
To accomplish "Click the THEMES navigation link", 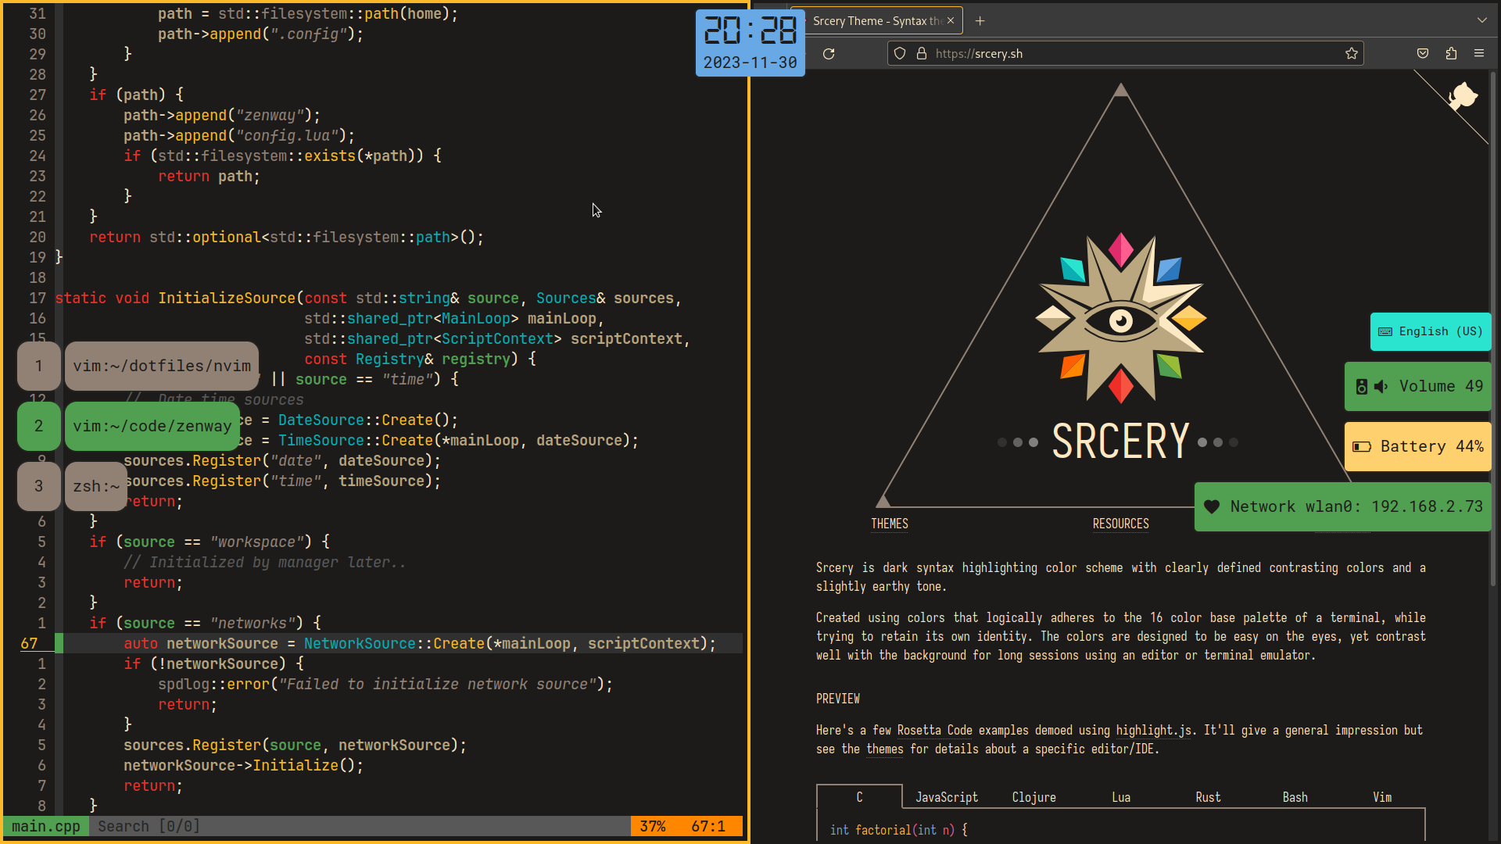I will click(x=890, y=524).
